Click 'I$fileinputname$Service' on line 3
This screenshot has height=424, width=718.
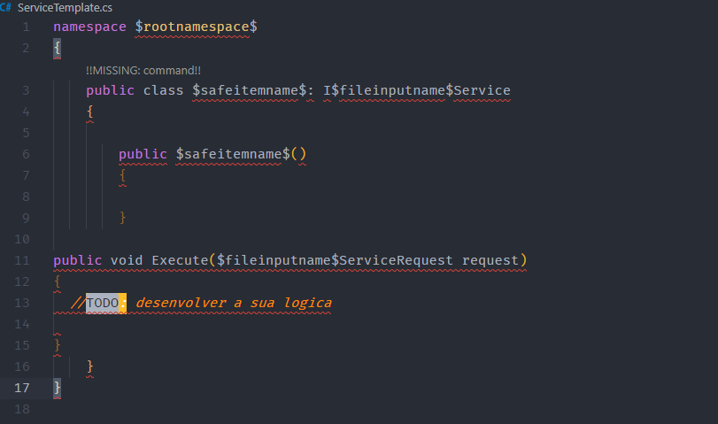[x=417, y=90]
